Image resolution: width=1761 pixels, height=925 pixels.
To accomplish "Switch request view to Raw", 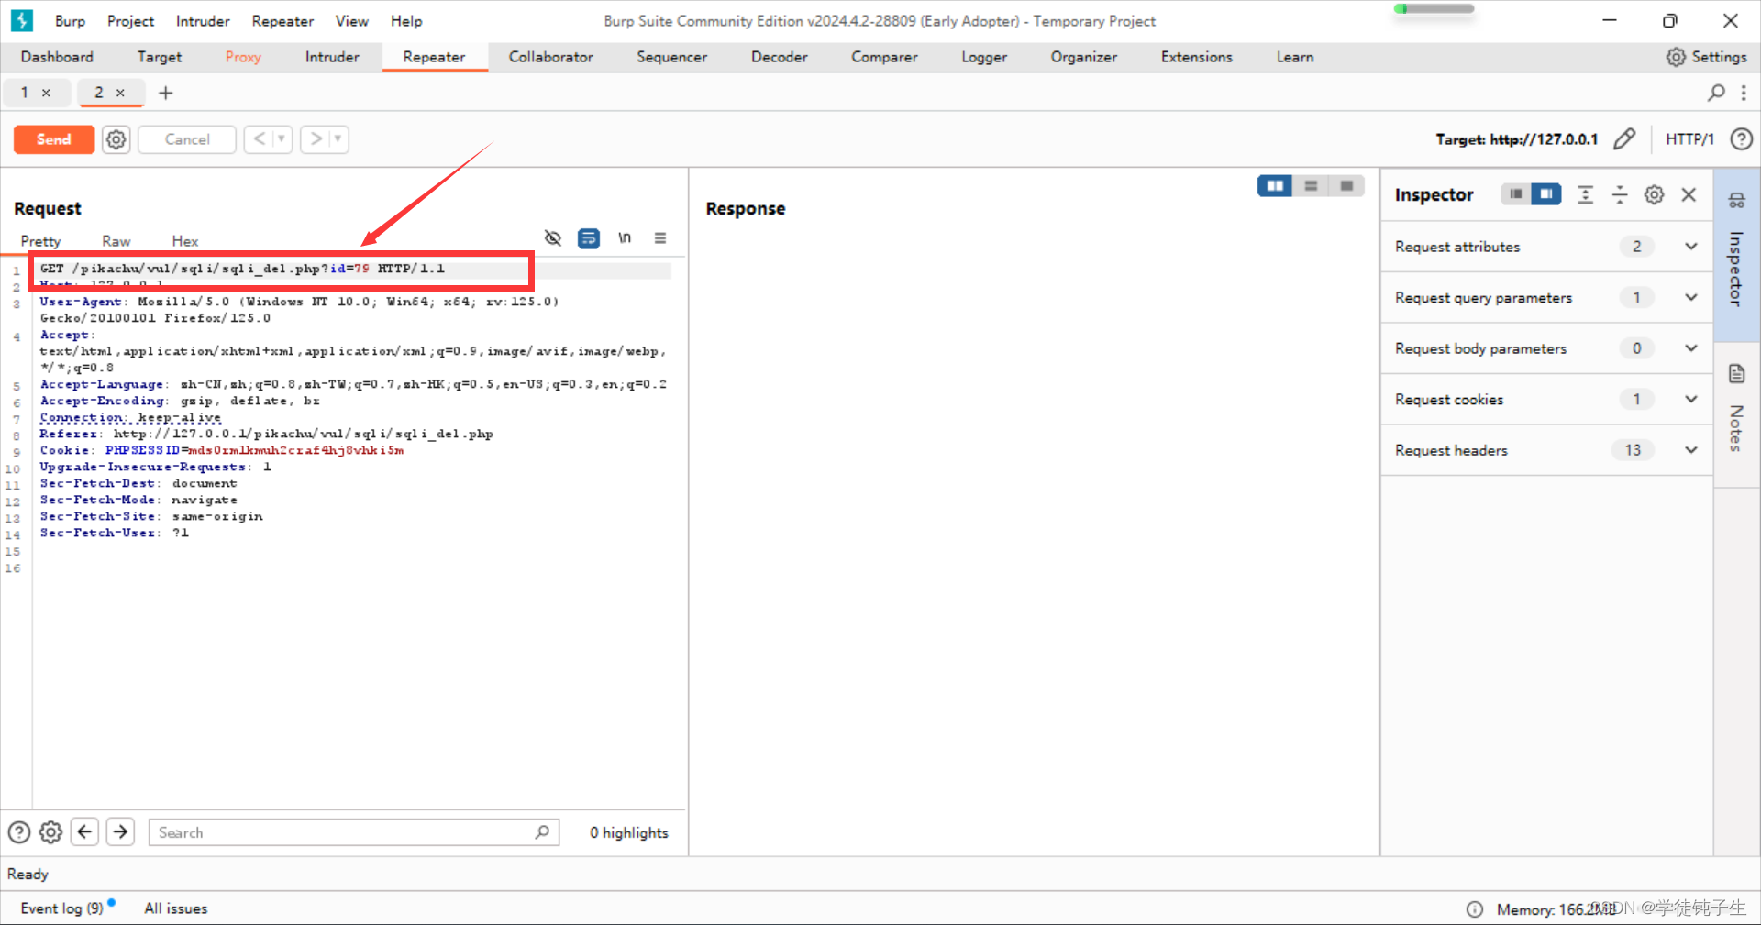I will click(116, 241).
